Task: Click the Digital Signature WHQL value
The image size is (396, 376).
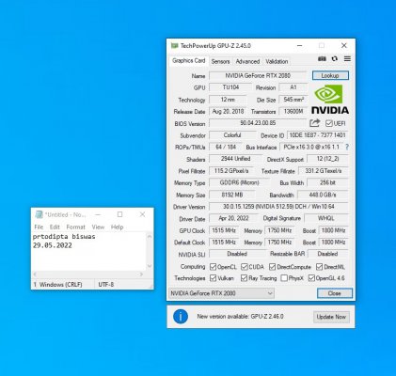Action: (326, 218)
